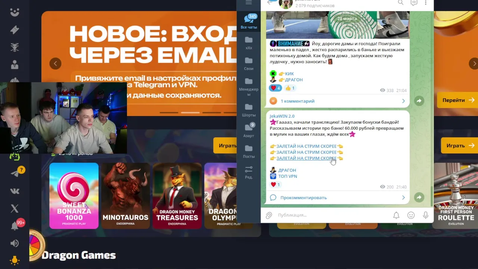Screen dimensions: 478x269
Task: Click the Перейти button on casino page
Action: 458,100
